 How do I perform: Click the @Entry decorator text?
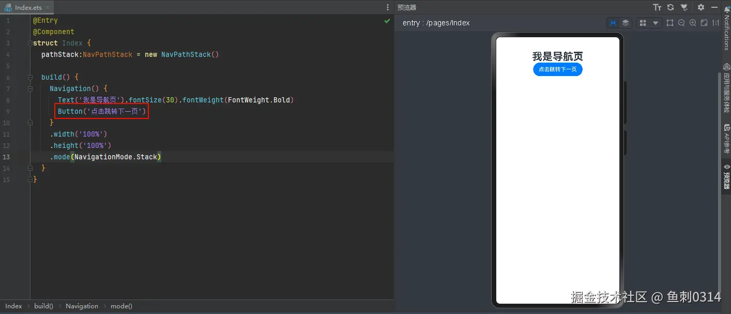pyautogui.click(x=45, y=21)
